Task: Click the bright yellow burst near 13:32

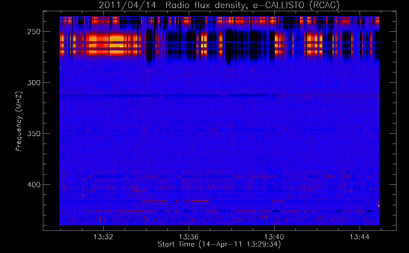Action: pyautogui.click(x=117, y=45)
